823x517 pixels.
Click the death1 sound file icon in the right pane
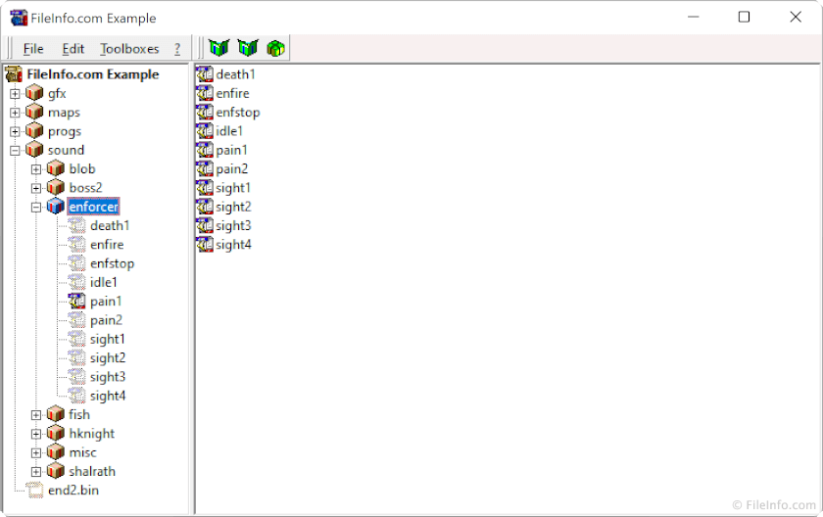[205, 74]
